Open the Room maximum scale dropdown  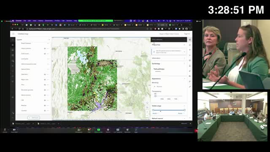pyautogui.click(x=181, y=114)
